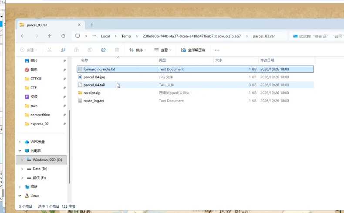Click the 3 KB size value
The height and width of the screenshot is (213, 344).
point(253,85)
